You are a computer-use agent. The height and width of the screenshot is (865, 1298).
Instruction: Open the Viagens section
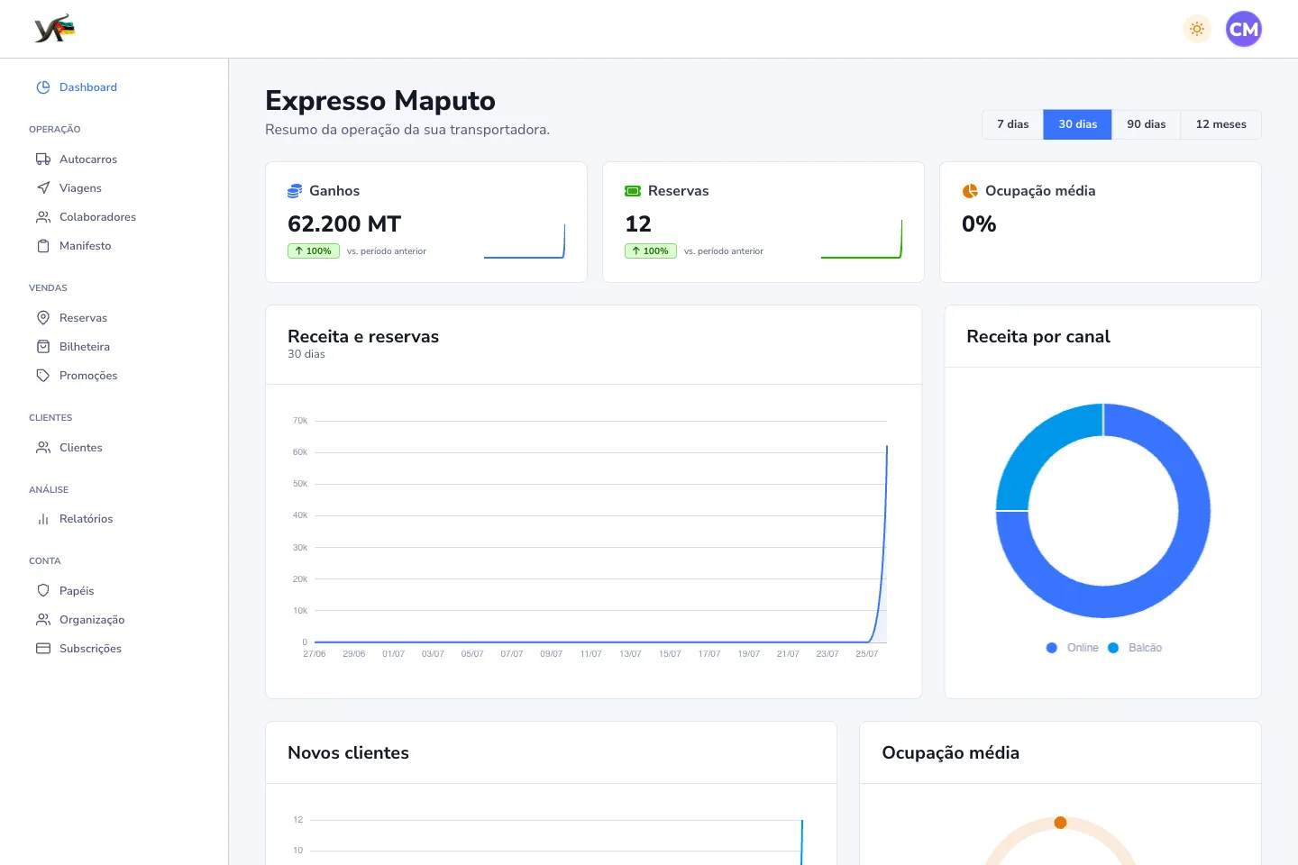click(x=80, y=188)
